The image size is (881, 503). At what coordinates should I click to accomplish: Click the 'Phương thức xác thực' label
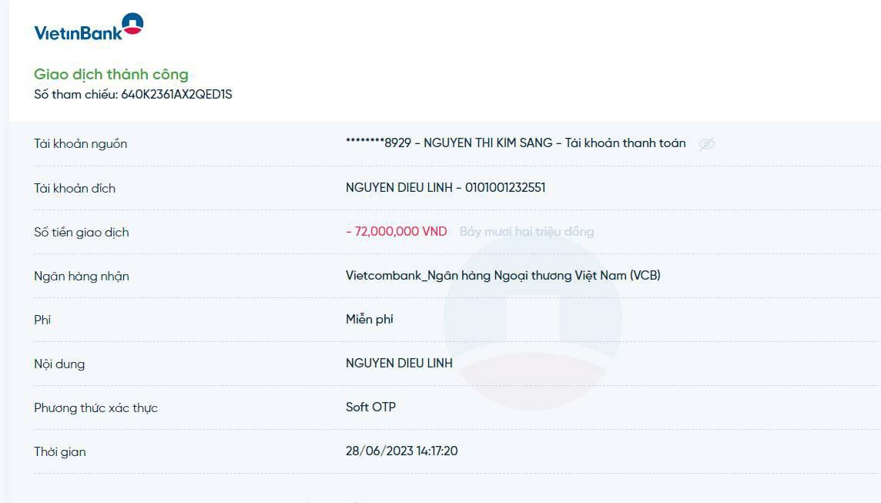[95, 407]
